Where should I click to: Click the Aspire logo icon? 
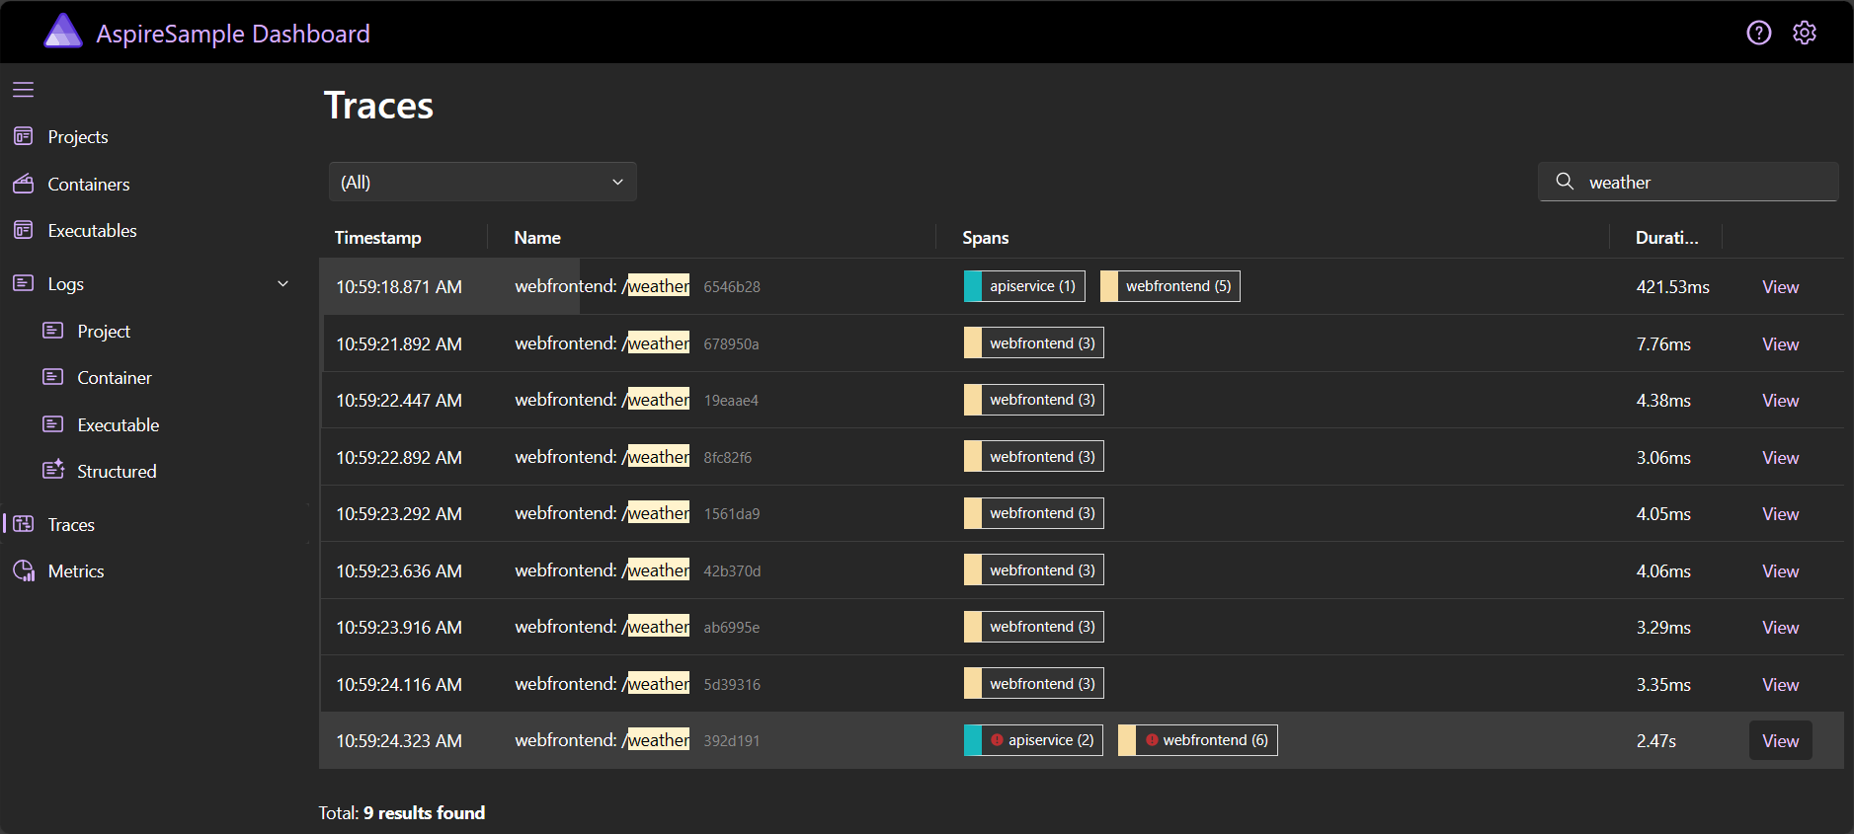[63, 32]
